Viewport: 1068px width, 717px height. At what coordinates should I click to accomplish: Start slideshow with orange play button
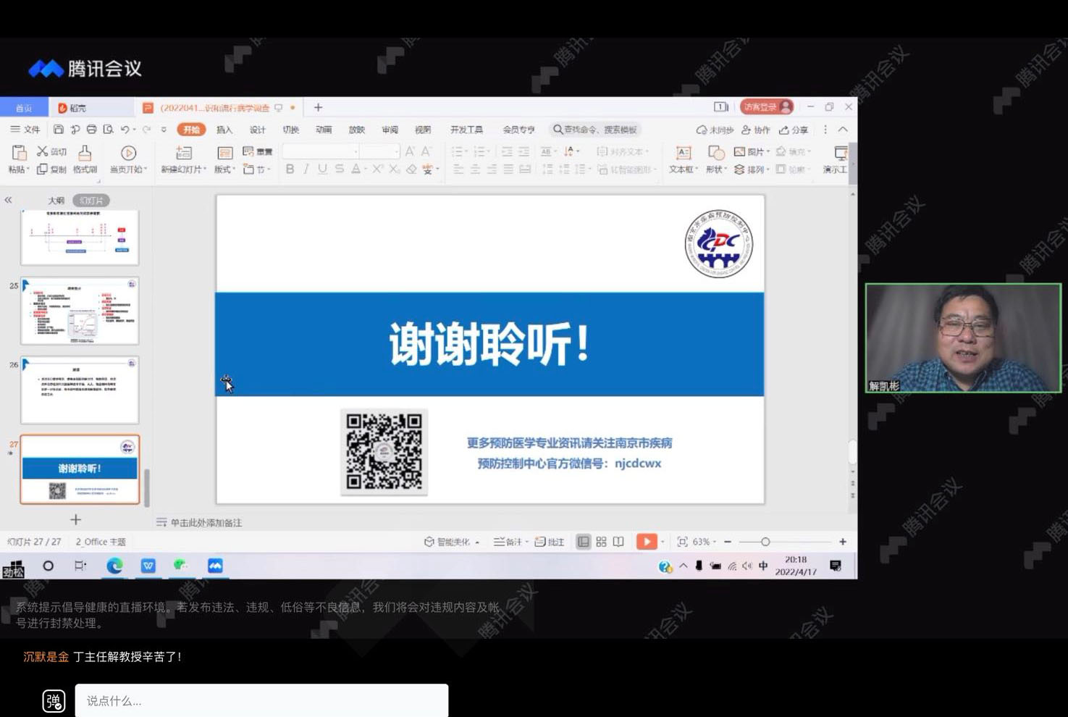tap(646, 542)
